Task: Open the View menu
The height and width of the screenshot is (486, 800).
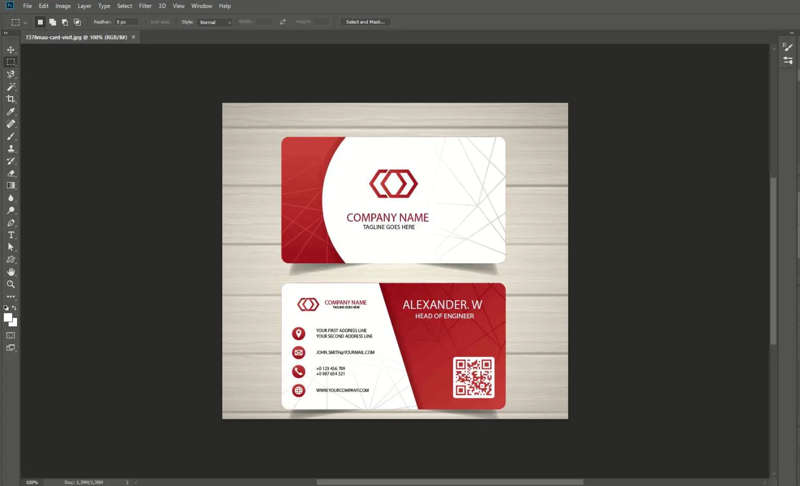Action: (178, 6)
